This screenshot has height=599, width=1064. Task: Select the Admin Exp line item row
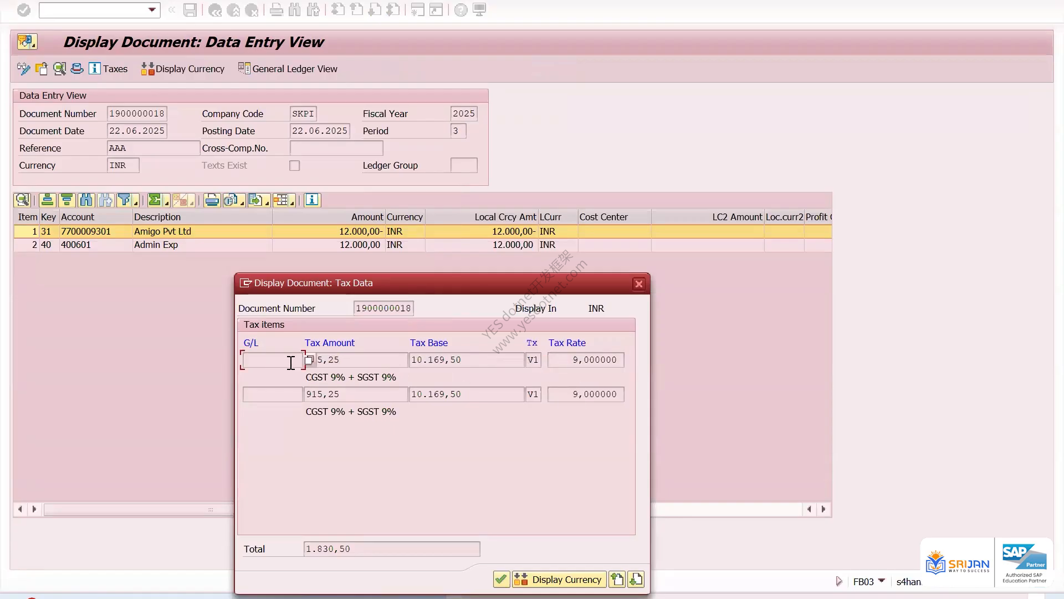coord(422,245)
